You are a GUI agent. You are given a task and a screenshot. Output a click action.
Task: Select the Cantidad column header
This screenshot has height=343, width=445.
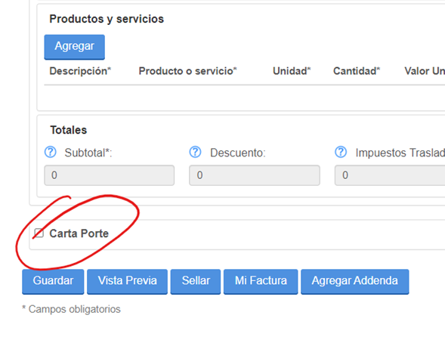pyautogui.click(x=357, y=71)
